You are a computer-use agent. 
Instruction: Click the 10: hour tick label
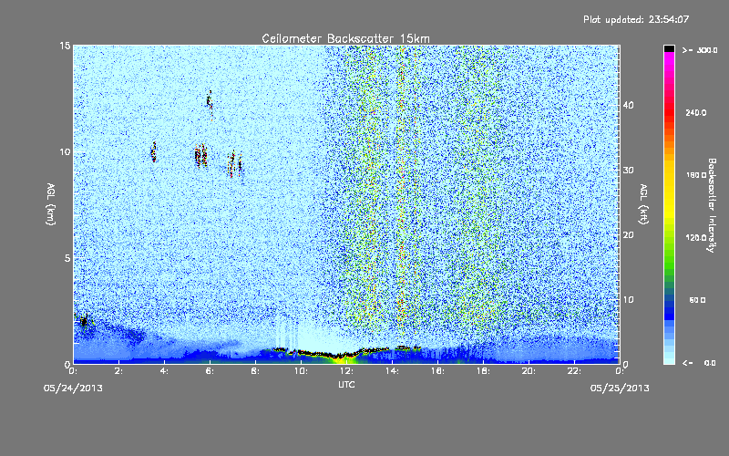pos(302,371)
